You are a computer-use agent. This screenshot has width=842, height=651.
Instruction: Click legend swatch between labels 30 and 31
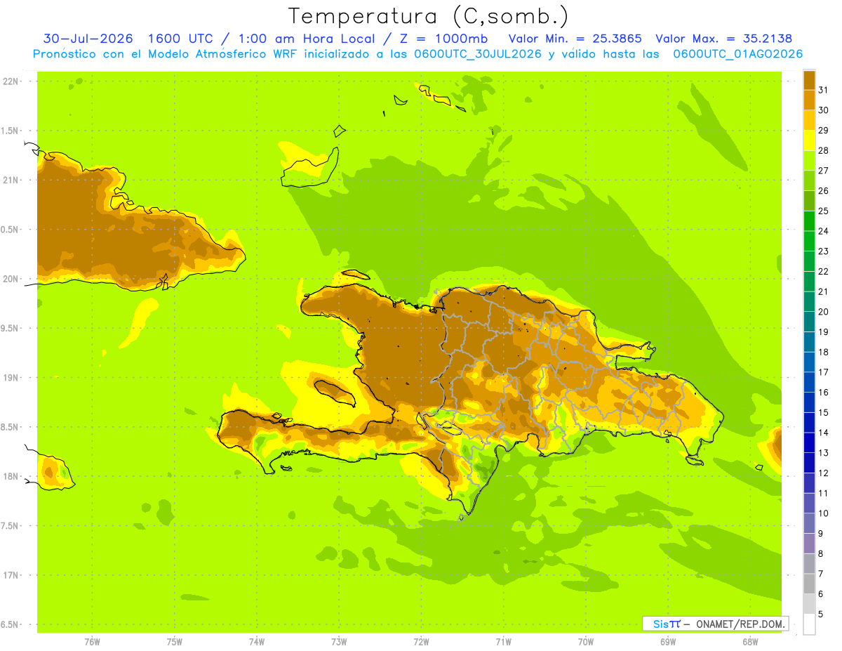coord(809,100)
